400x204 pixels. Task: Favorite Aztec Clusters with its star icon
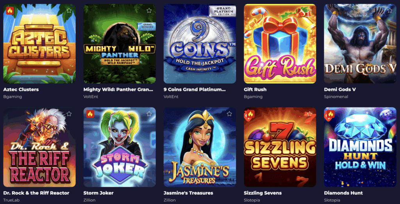(x=69, y=11)
